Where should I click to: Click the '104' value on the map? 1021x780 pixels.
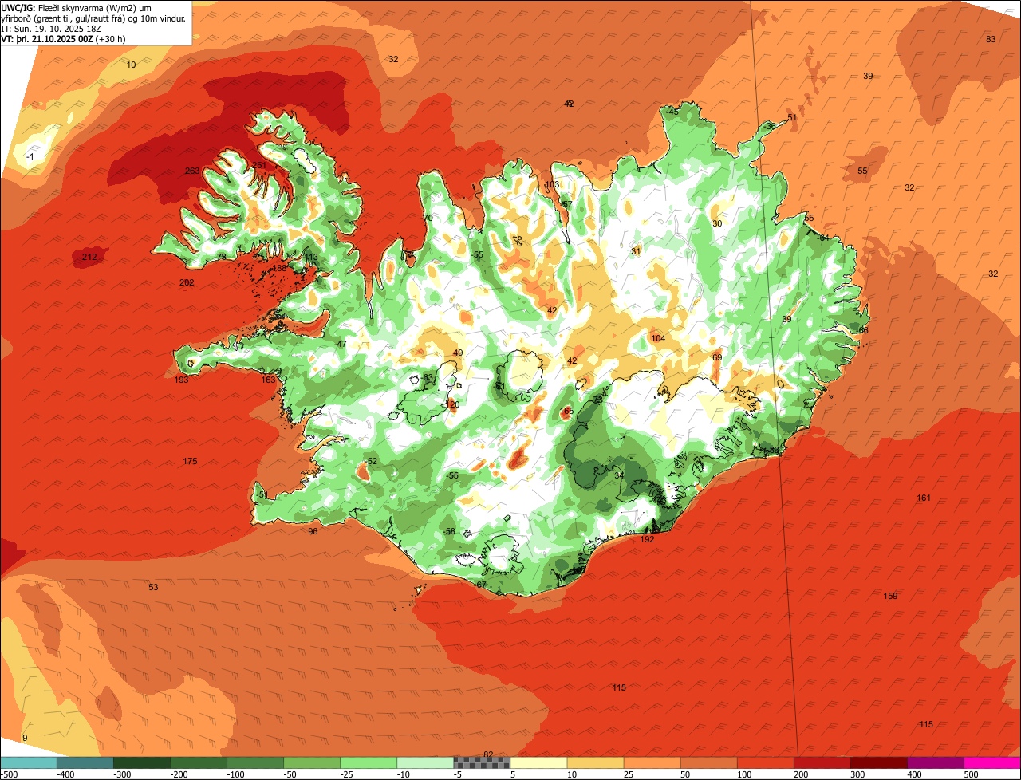(658, 338)
